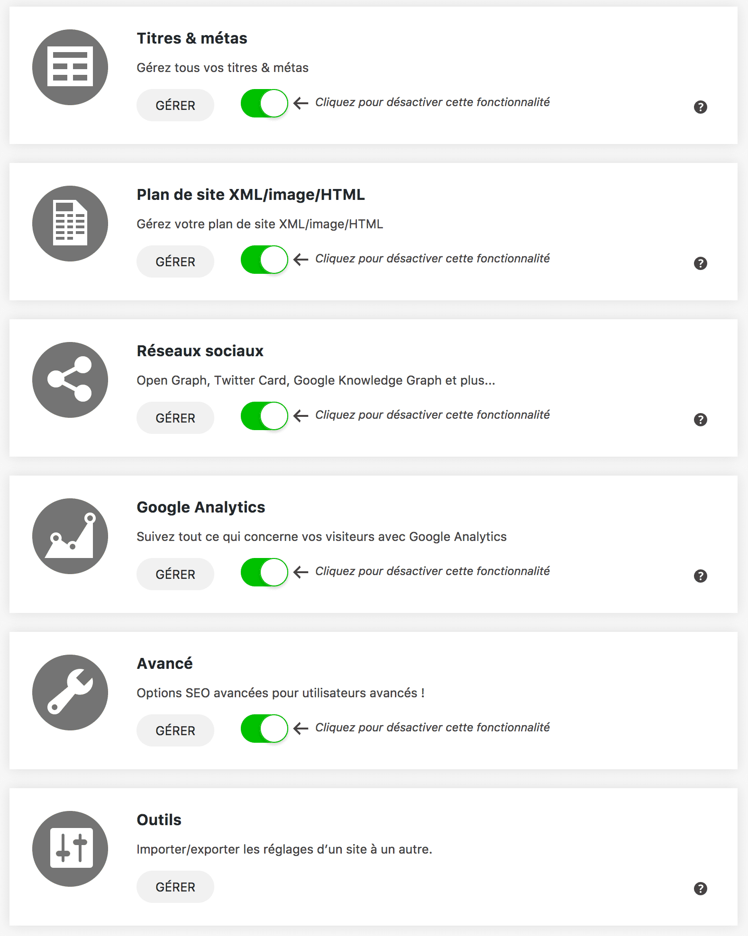Turn off the Avancé feature
The width and height of the screenshot is (748, 936).
(x=264, y=728)
